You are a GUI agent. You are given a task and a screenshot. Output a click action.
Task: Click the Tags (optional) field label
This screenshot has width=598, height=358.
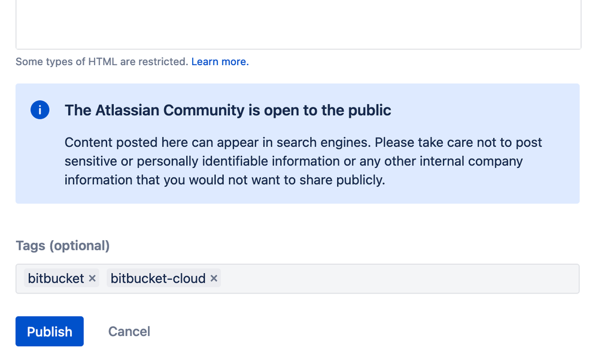point(63,246)
